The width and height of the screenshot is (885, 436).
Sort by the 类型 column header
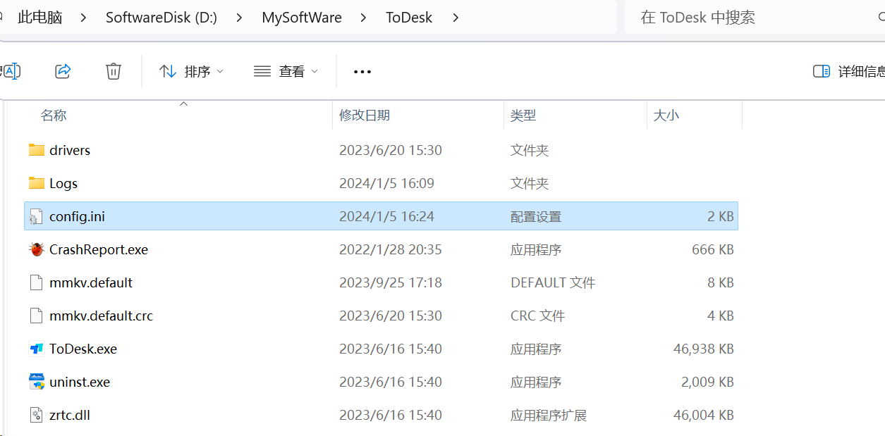coord(523,115)
